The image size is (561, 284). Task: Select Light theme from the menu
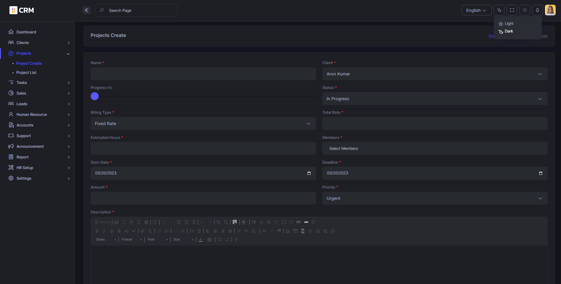[509, 24]
